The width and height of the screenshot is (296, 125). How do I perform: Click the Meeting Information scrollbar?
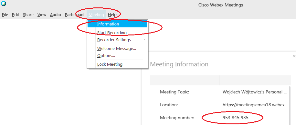290,105
